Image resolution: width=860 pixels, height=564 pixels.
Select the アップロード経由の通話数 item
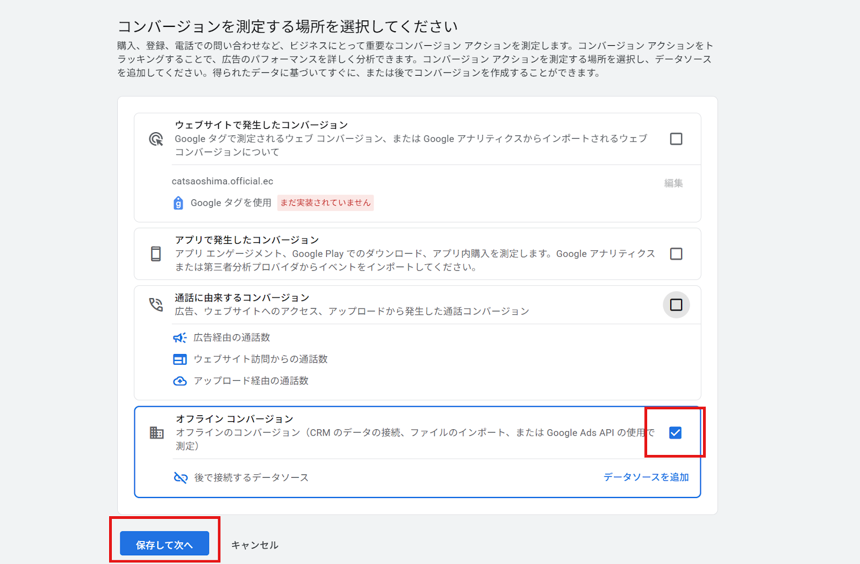251,381
